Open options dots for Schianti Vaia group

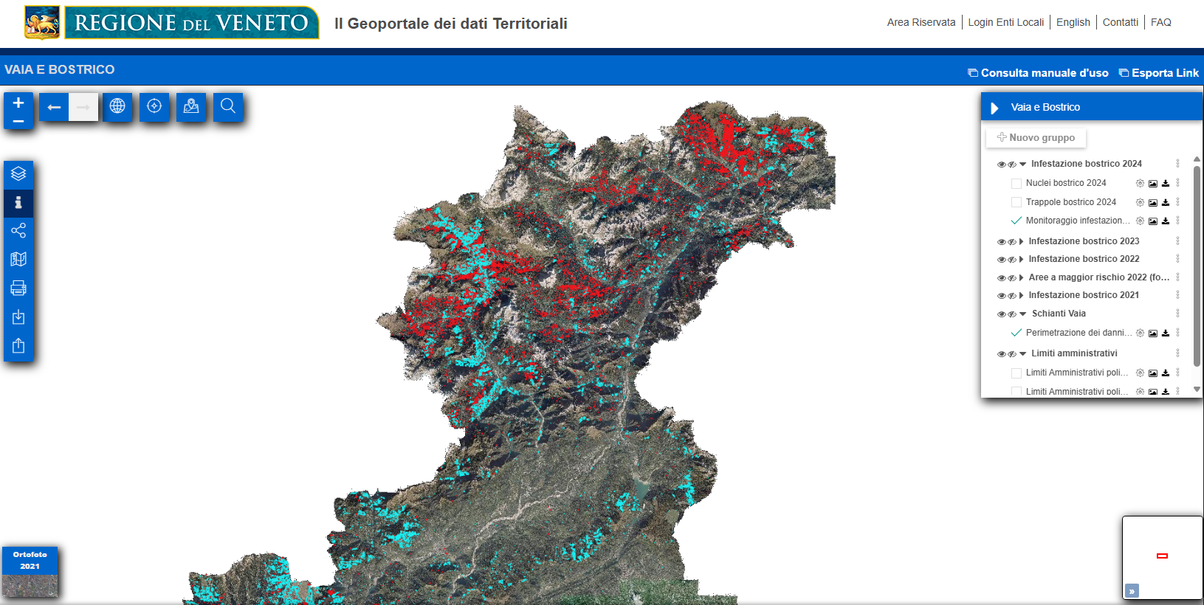(x=1177, y=314)
